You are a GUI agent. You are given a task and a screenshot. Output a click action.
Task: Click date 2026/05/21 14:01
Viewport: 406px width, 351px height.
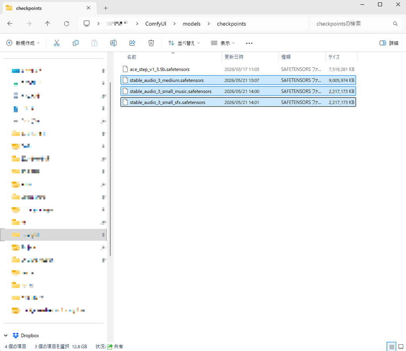(x=241, y=102)
